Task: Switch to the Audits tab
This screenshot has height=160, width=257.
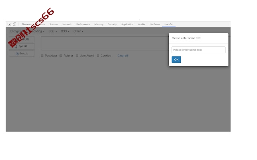Action: (x=142, y=24)
